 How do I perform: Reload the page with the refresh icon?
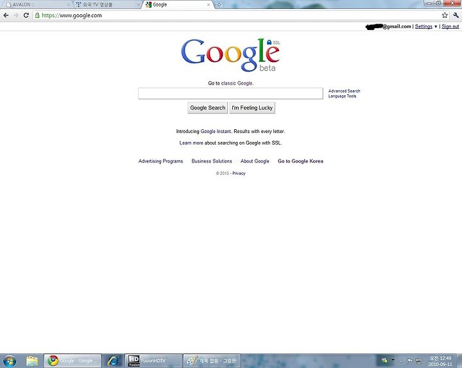pos(26,15)
